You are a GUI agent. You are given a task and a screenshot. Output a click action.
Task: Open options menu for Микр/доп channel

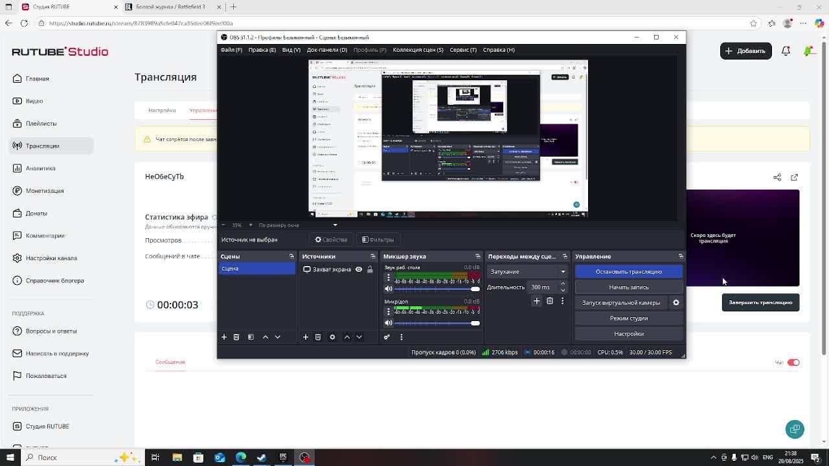click(x=389, y=311)
